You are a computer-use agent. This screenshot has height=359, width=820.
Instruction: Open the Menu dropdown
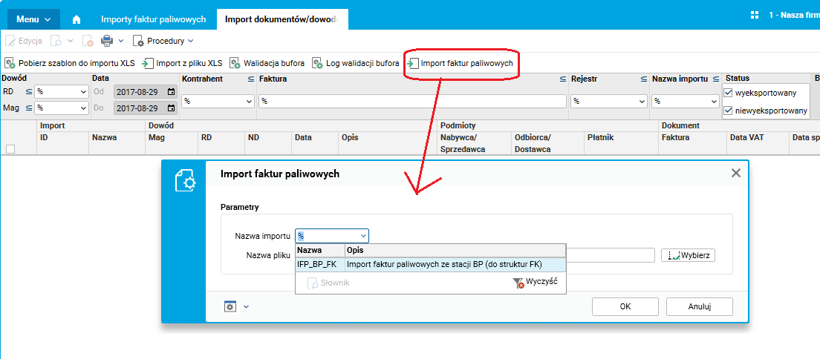click(33, 19)
